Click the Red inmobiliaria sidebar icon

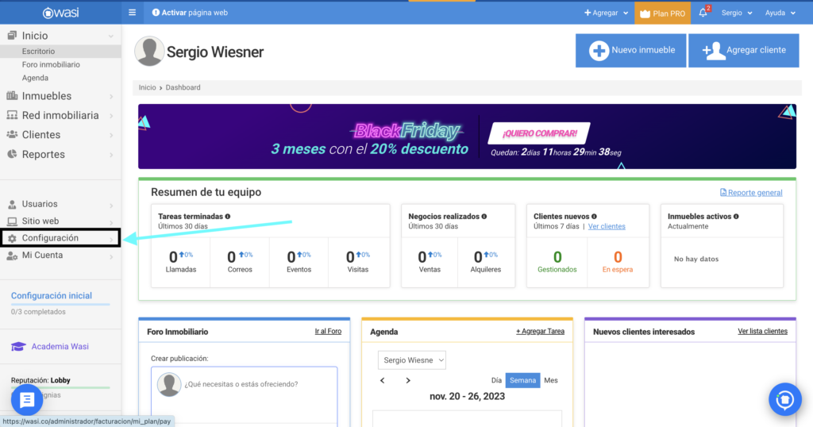coord(12,115)
